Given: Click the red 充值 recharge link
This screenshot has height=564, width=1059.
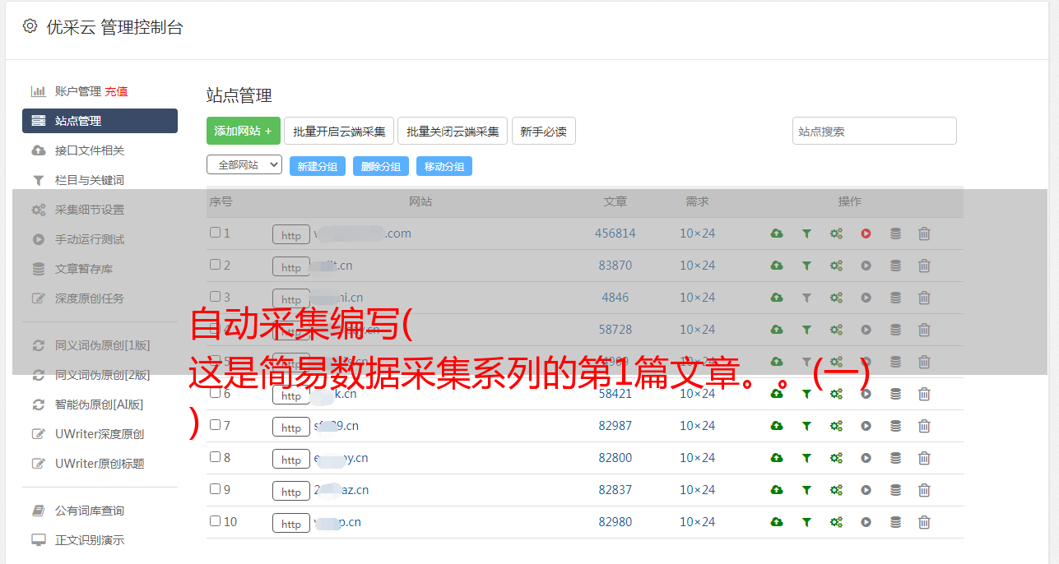Looking at the screenshot, I should point(116,91).
